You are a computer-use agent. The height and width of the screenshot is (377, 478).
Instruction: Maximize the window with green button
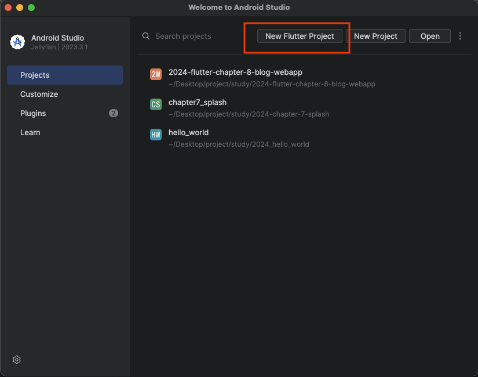coord(31,8)
